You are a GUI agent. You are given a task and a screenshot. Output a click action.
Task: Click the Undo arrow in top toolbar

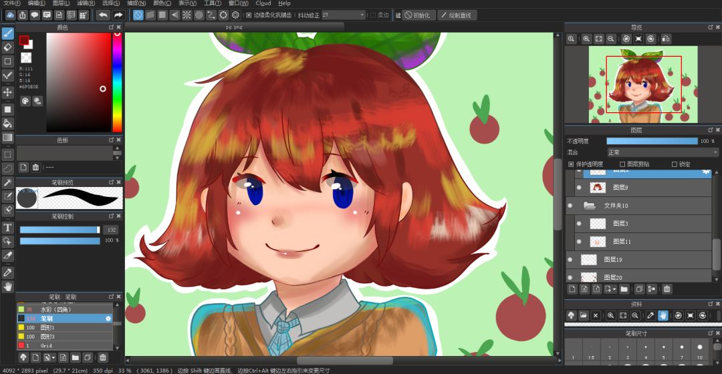pos(102,15)
